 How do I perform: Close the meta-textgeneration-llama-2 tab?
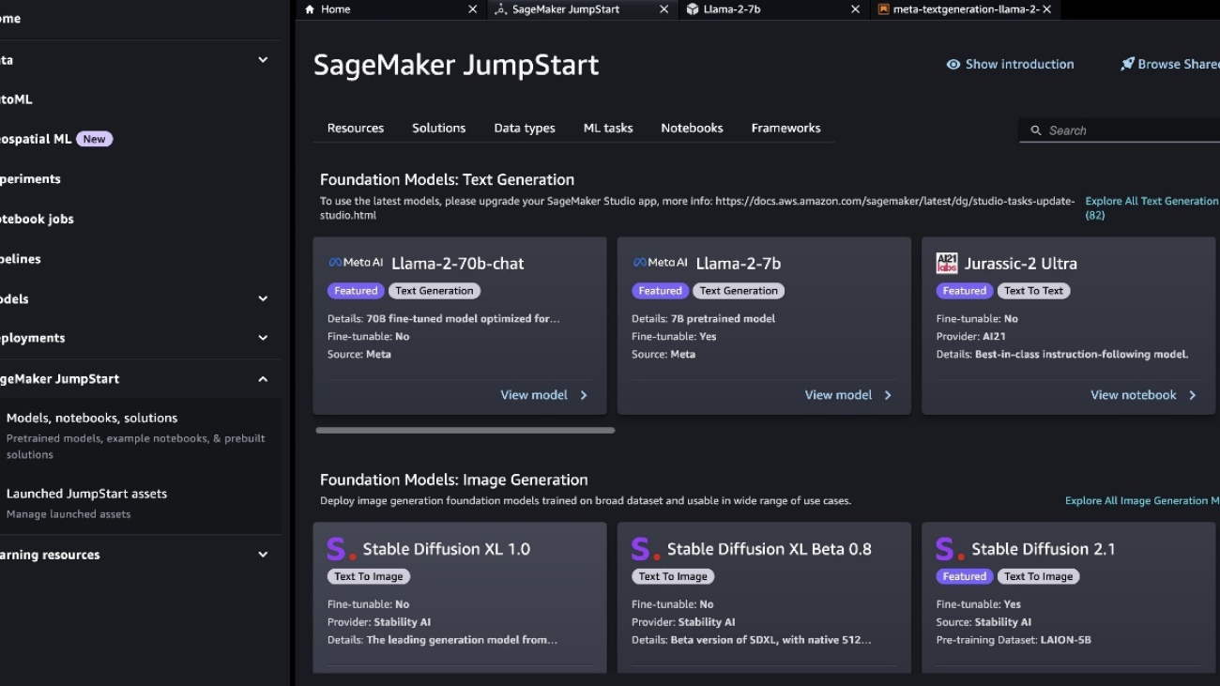point(1046,9)
